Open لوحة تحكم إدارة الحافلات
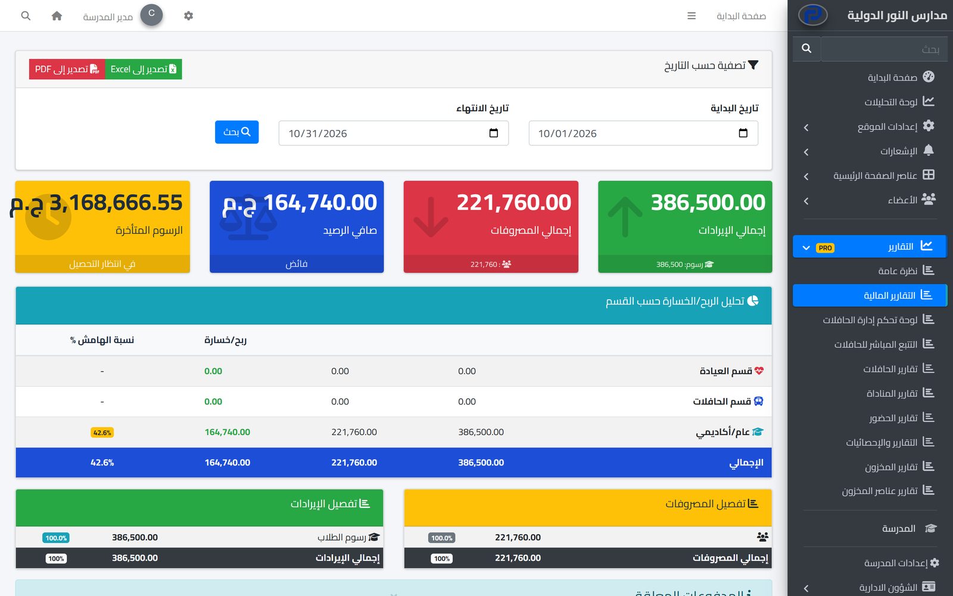 pyautogui.click(x=870, y=319)
